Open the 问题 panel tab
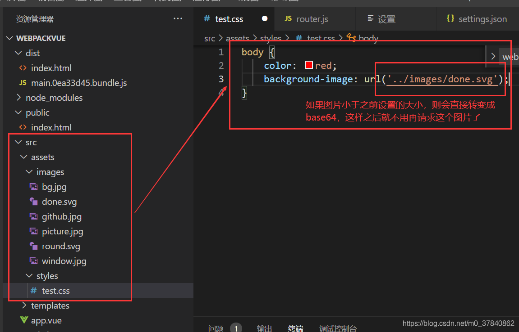This screenshot has height=332, width=519. pyautogui.click(x=216, y=328)
